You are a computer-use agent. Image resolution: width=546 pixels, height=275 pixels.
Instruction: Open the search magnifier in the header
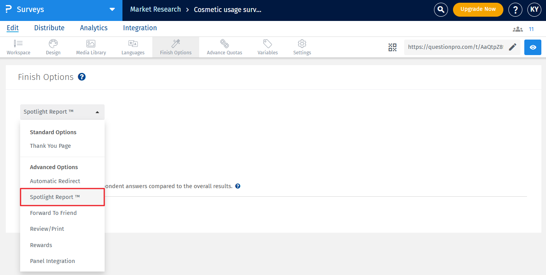pos(441,9)
